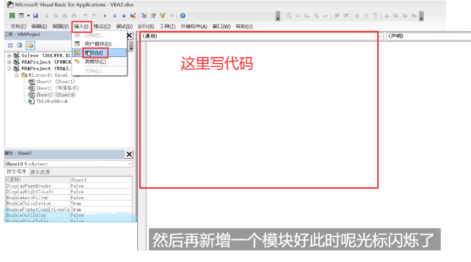Click the Reset stop icon
This screenshot has height=262, width=471.
pos(123,15)
